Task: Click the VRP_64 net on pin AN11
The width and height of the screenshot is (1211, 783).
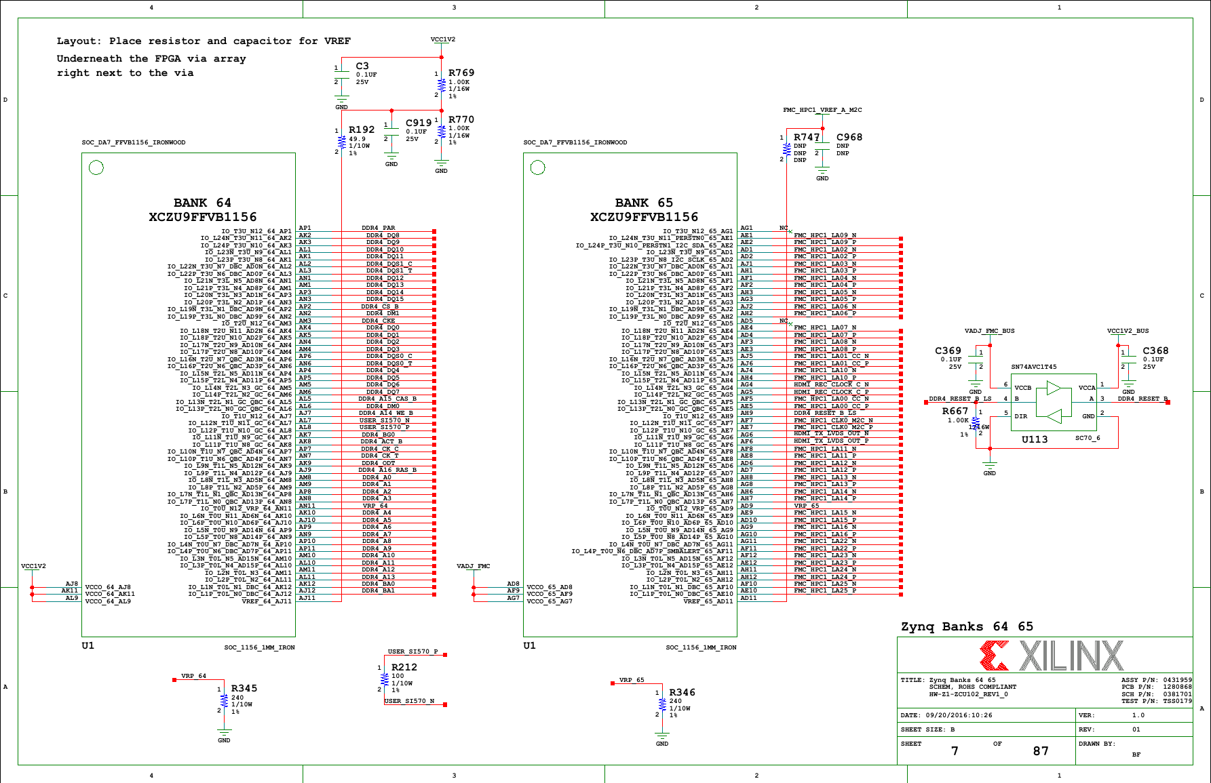Action: tap(375, 506)
